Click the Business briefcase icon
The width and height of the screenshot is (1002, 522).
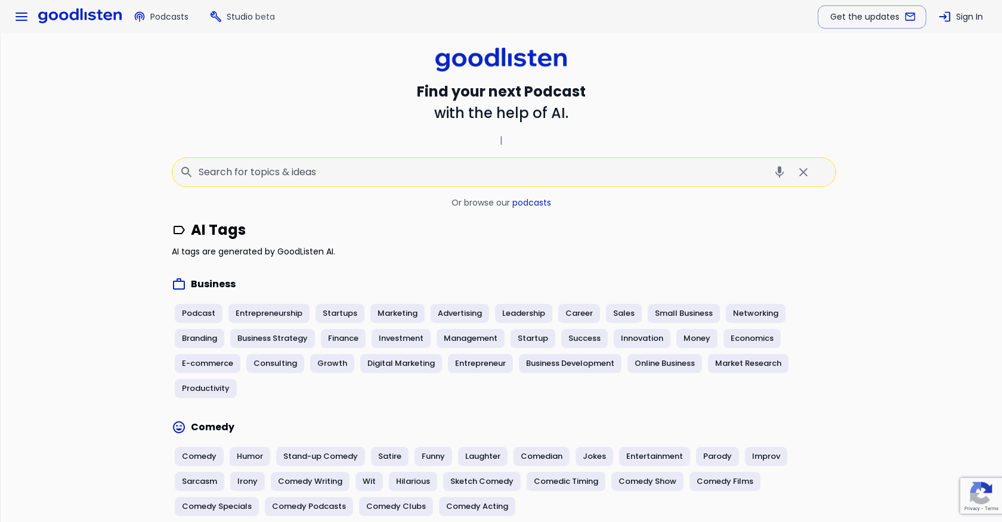point(179,284)
